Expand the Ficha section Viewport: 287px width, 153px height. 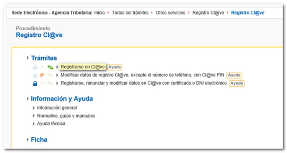click(28, 140)
